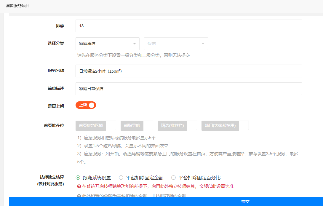The width and height of the screenshot is (323, 206).
Task: Select the 磁贴导航 recommendation slot
Action: 132,125
